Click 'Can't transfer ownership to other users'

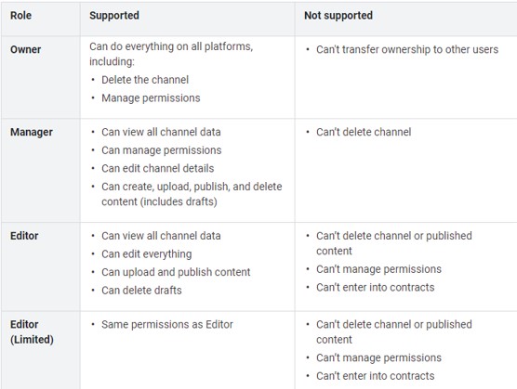(407, 50)
